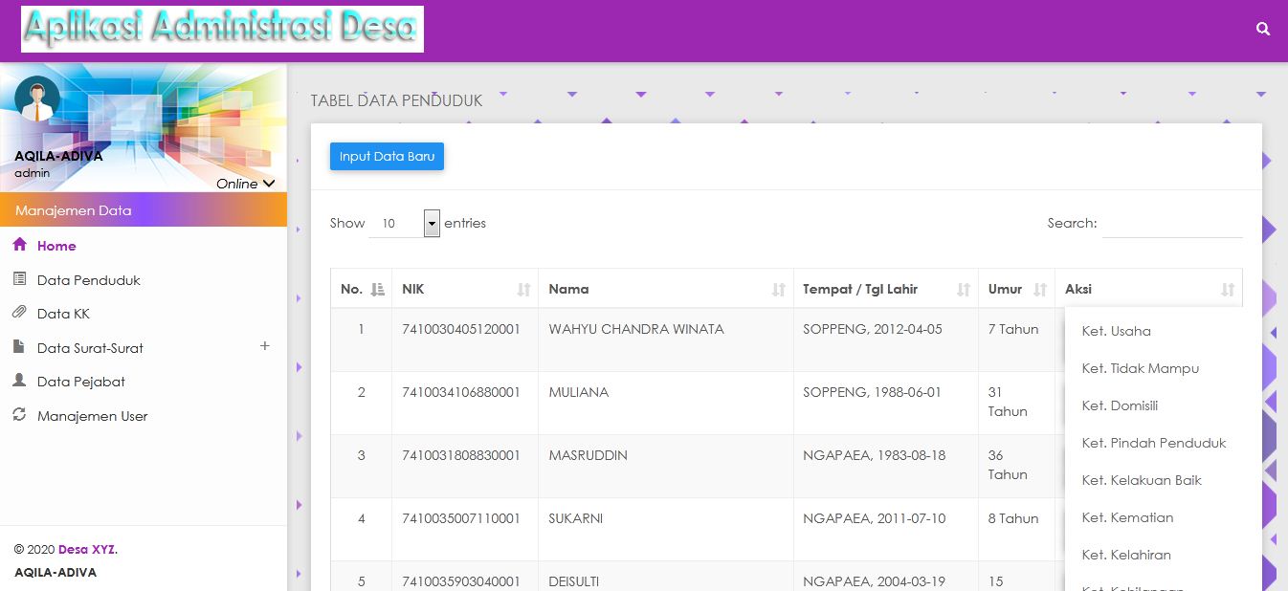Select the Home icon in the sidebar

click(21, 246)
